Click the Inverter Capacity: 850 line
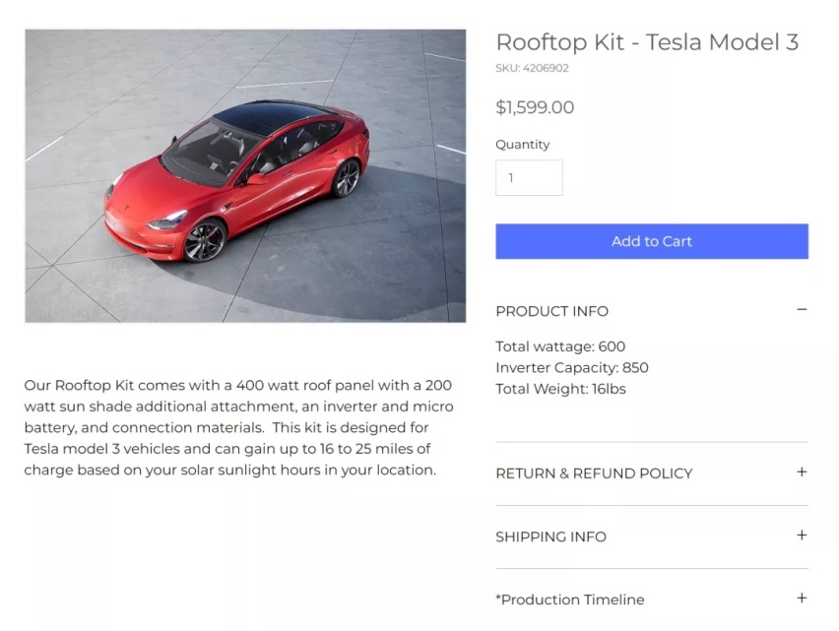Screen dimensions: 839x631 (571, 367)
